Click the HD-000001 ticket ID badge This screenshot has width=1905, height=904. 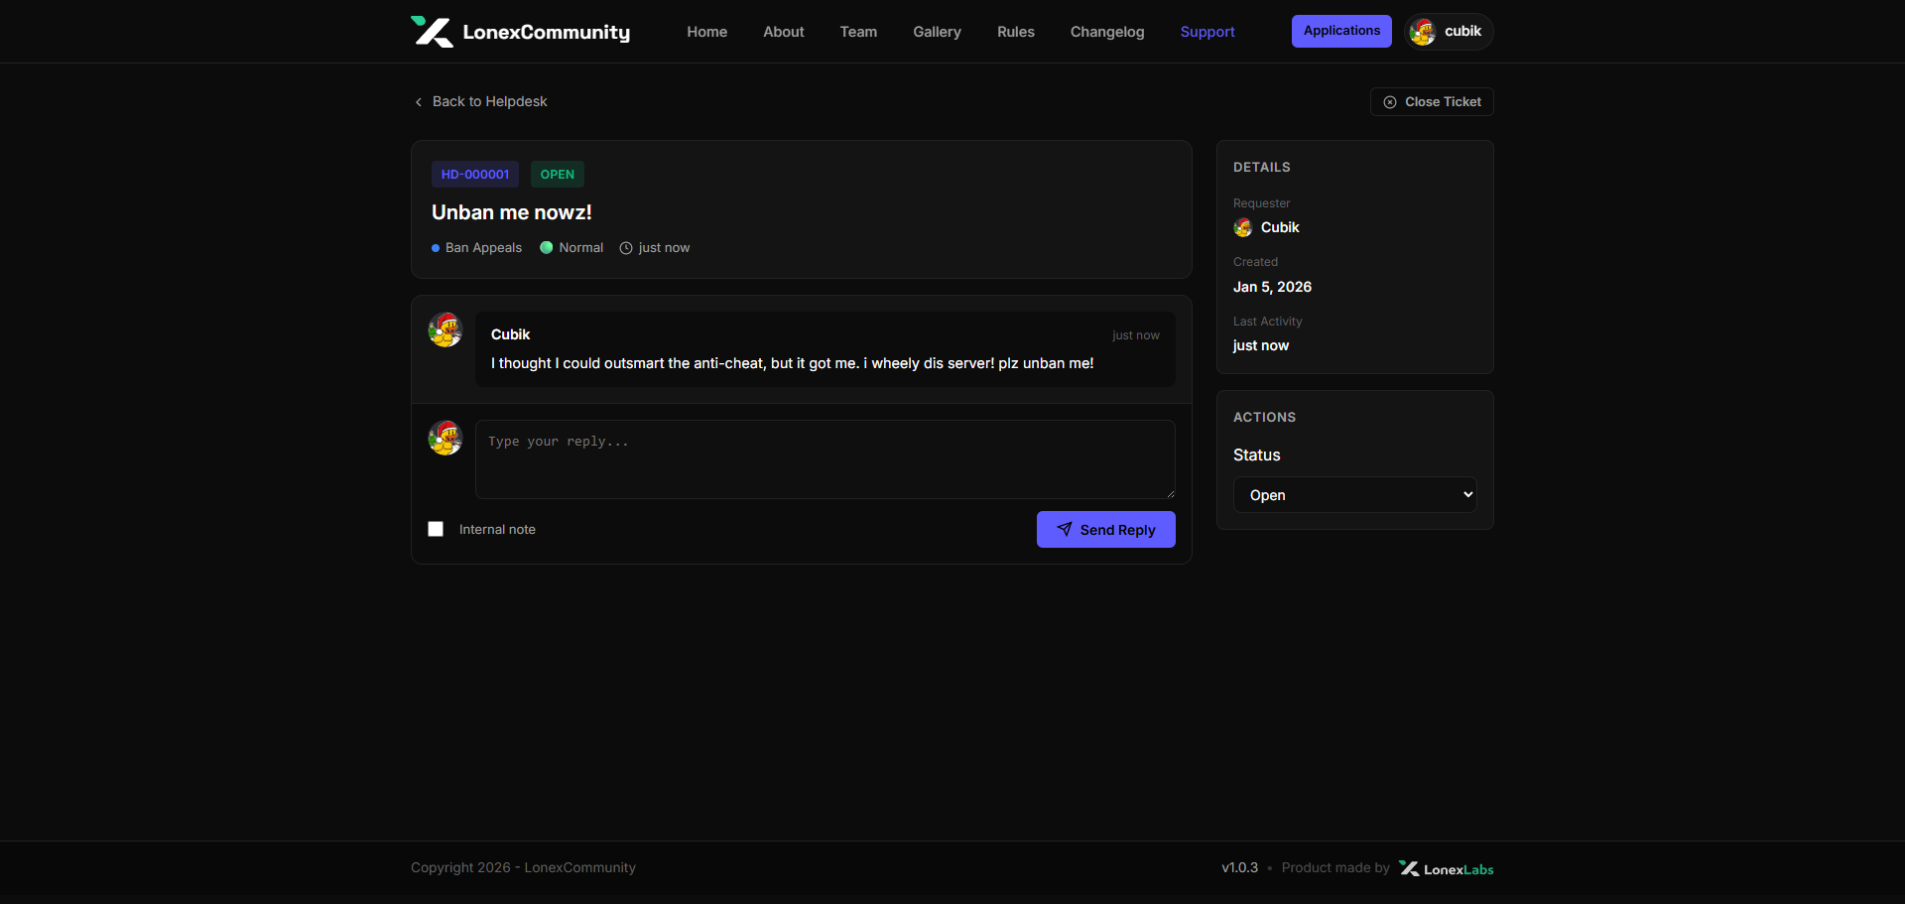point(475,174)
